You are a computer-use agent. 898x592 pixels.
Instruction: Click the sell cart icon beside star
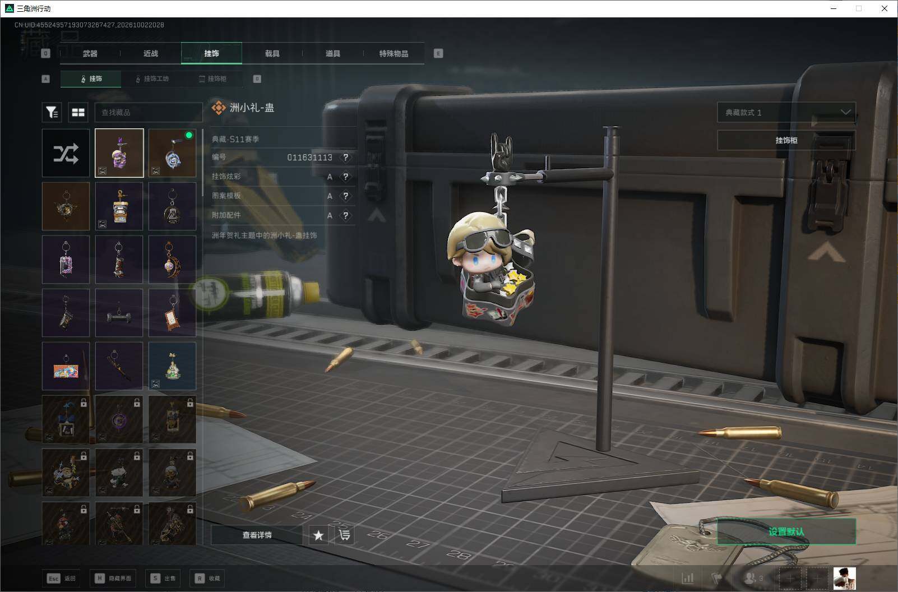pos(345,535)
